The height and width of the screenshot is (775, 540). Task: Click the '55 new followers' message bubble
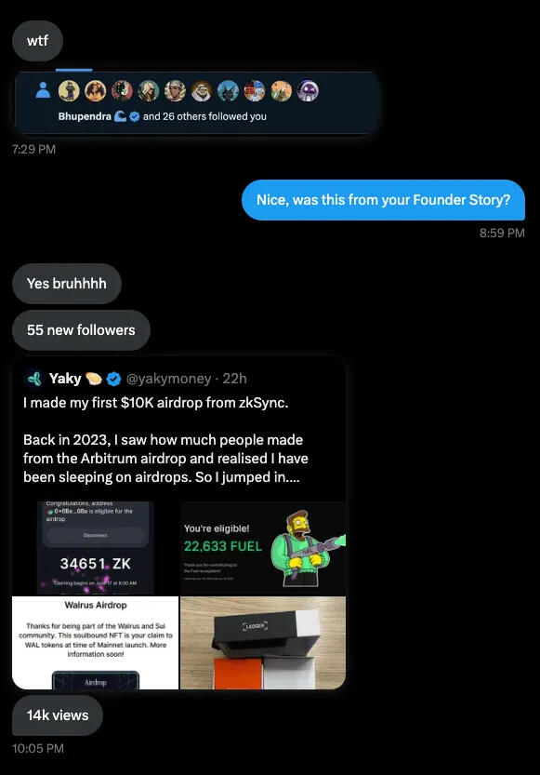(81, 329)
